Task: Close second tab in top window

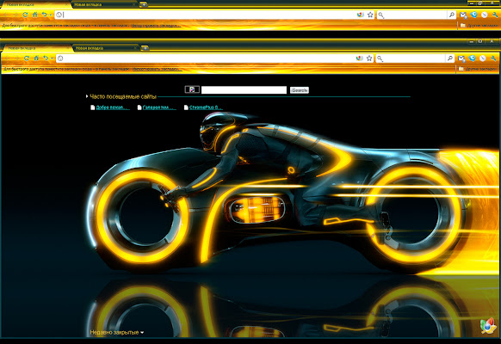Action: [133, 4]
